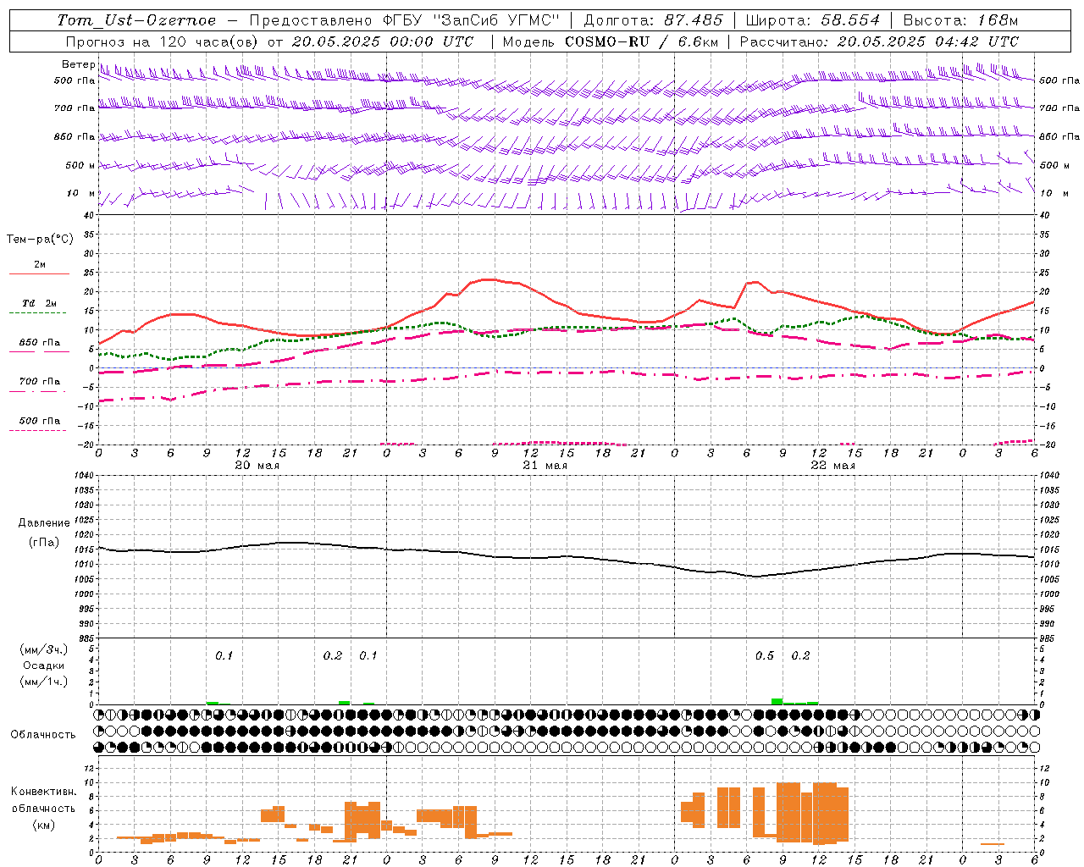
Task: Click the station name Tom_Ust-Ozernoe in header
Action: [135, 20]
